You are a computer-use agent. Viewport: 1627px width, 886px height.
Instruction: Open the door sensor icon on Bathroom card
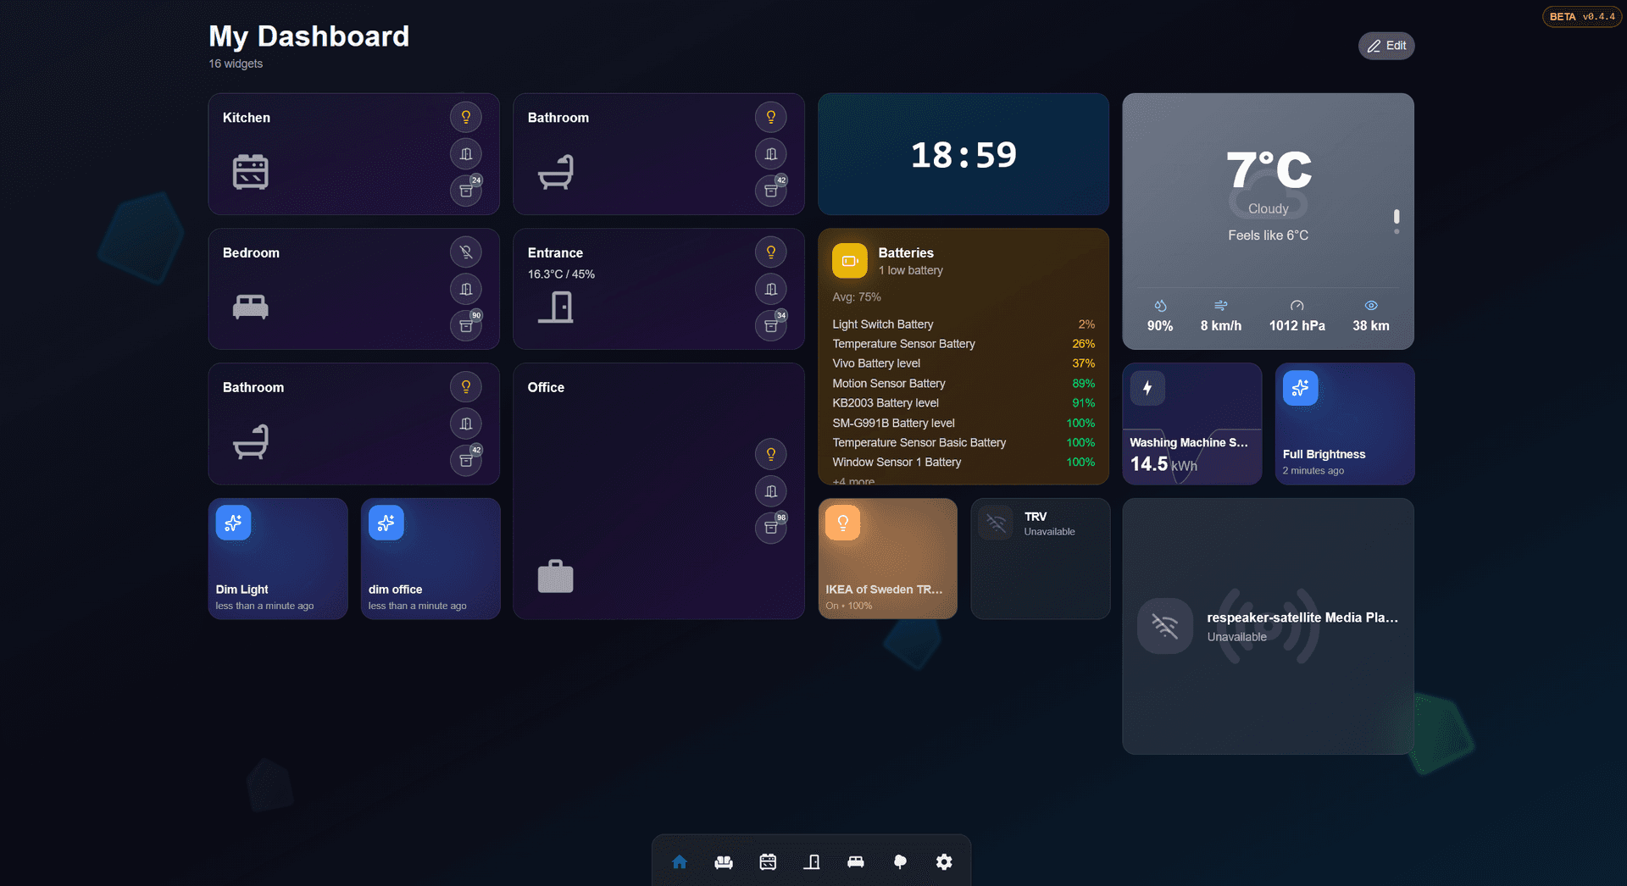770,153
